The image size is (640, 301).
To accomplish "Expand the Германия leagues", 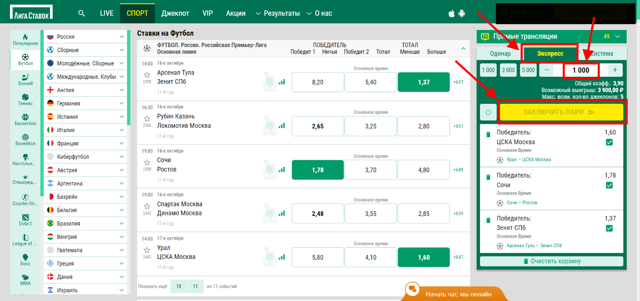I will (85, 103).
